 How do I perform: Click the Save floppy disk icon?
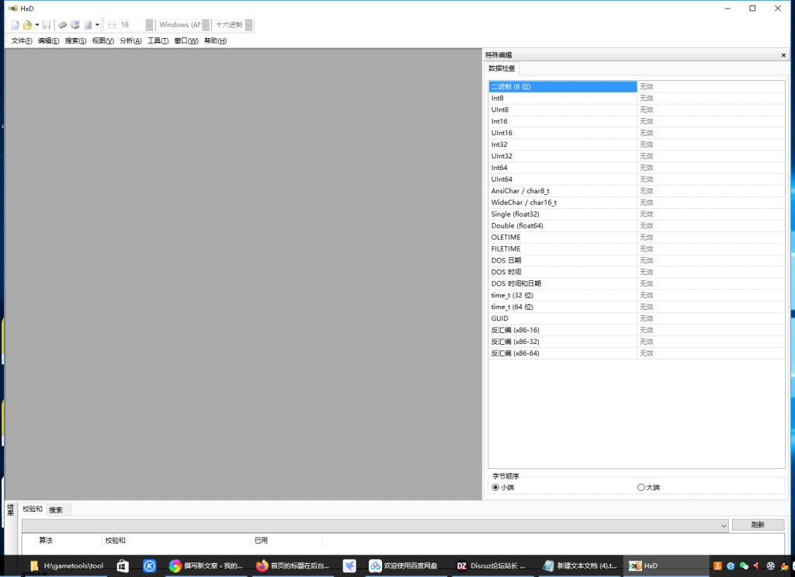point(47,25)
